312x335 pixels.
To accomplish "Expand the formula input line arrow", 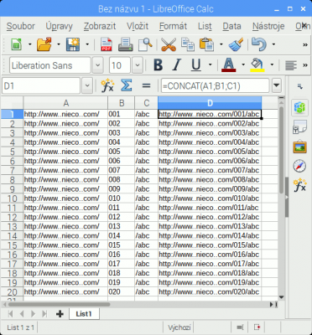I will click(x=277, y=85).
